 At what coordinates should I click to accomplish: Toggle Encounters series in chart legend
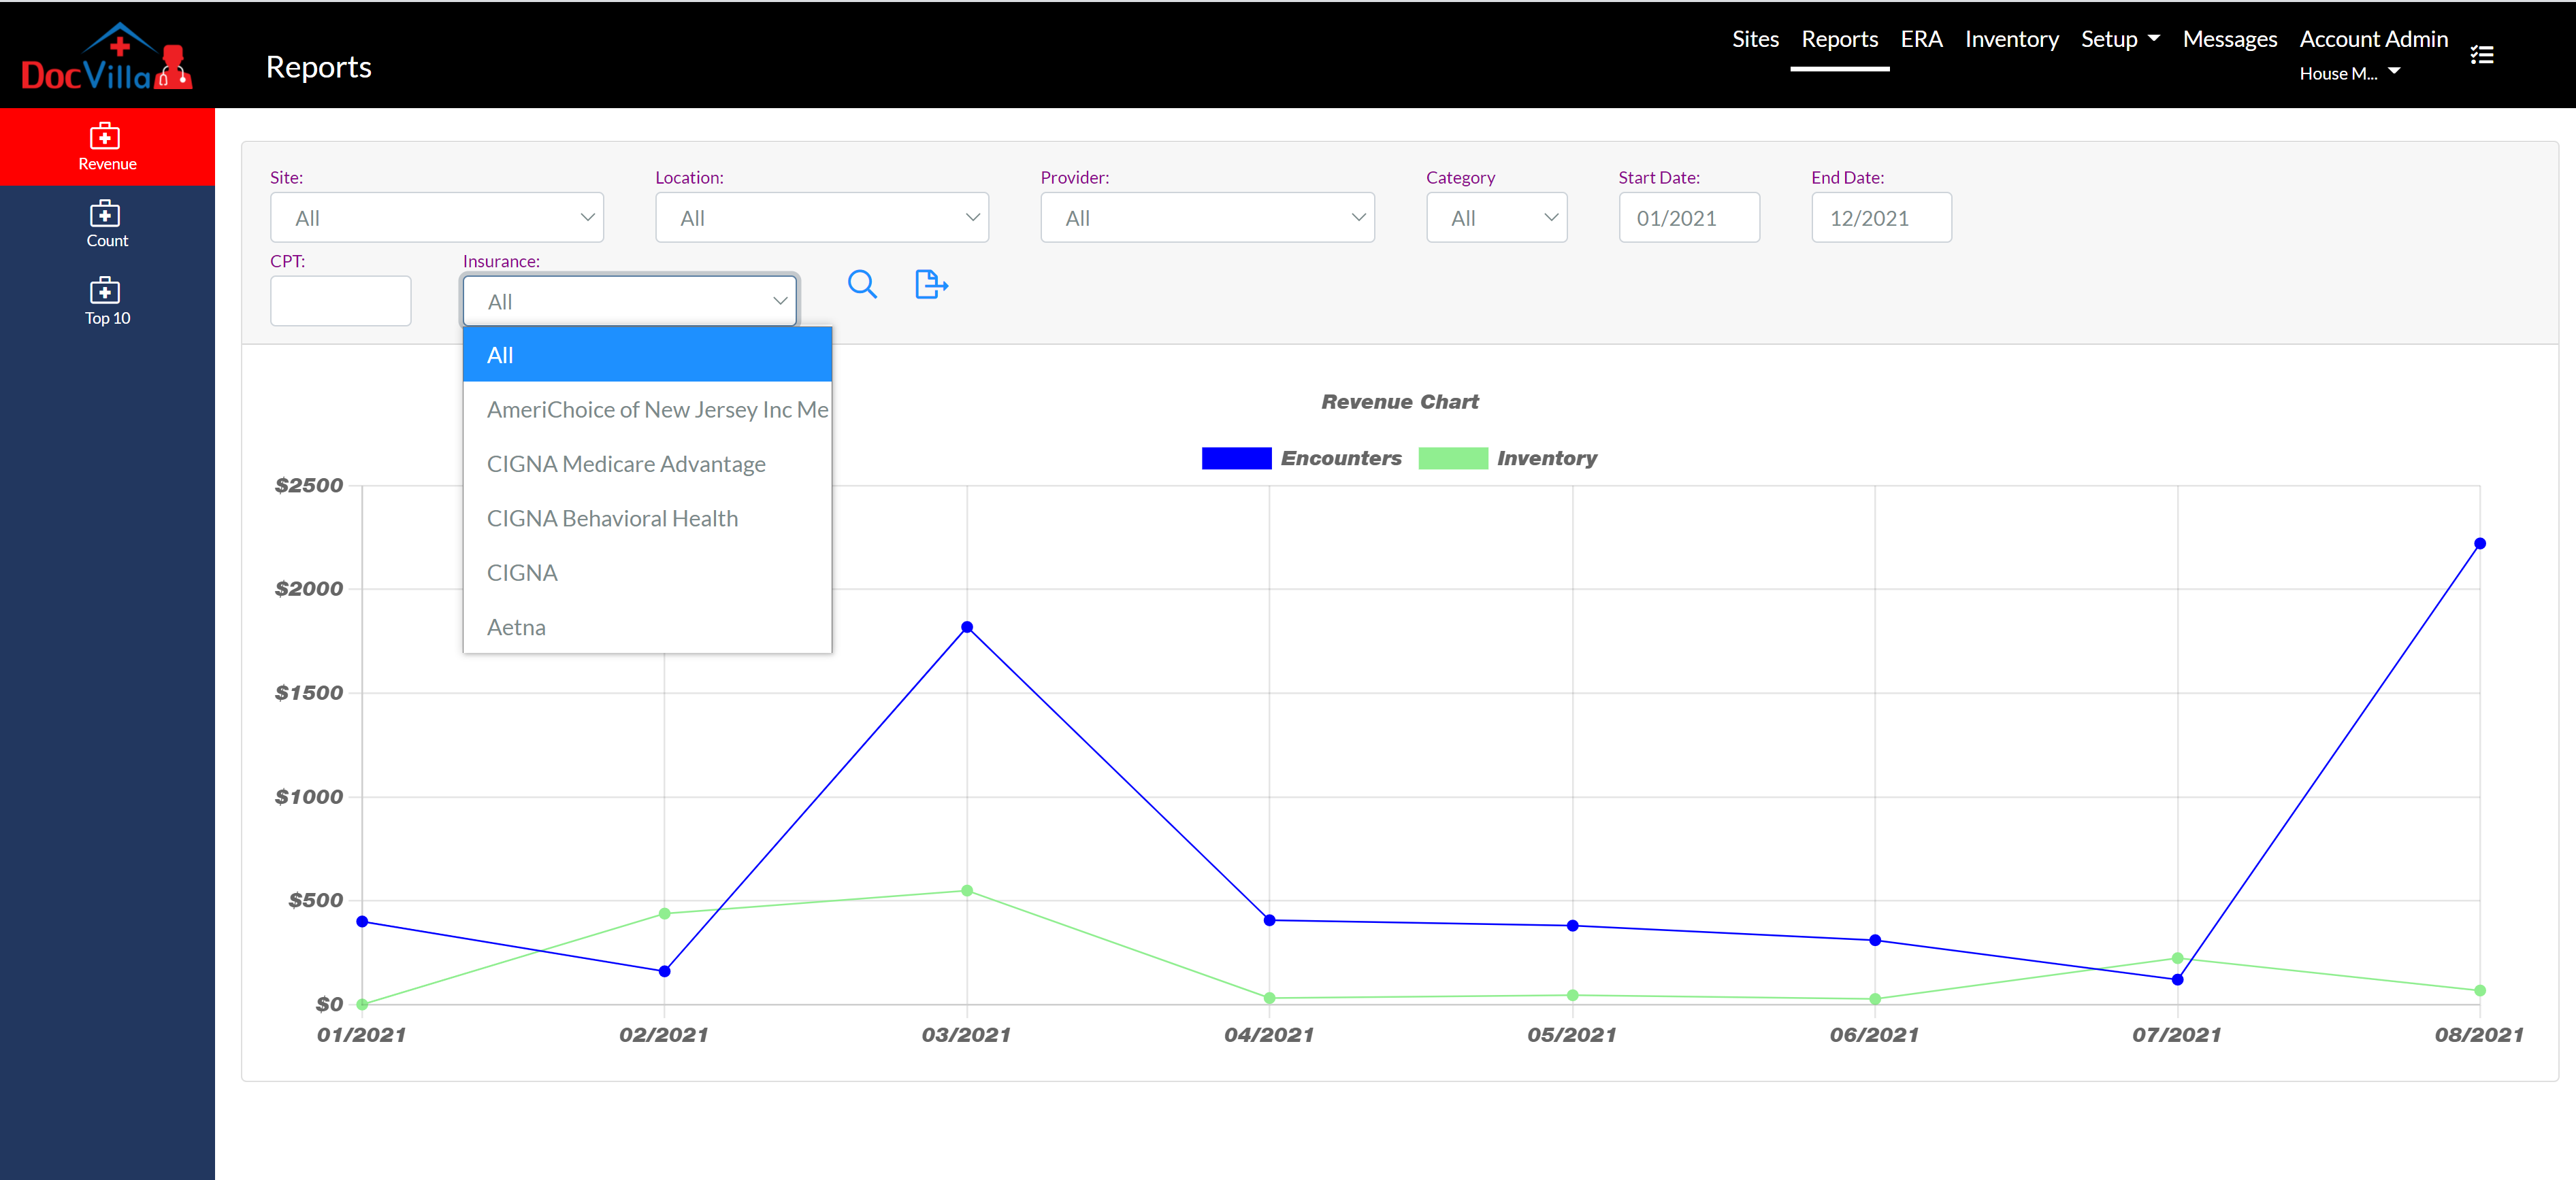(1301, 458)
